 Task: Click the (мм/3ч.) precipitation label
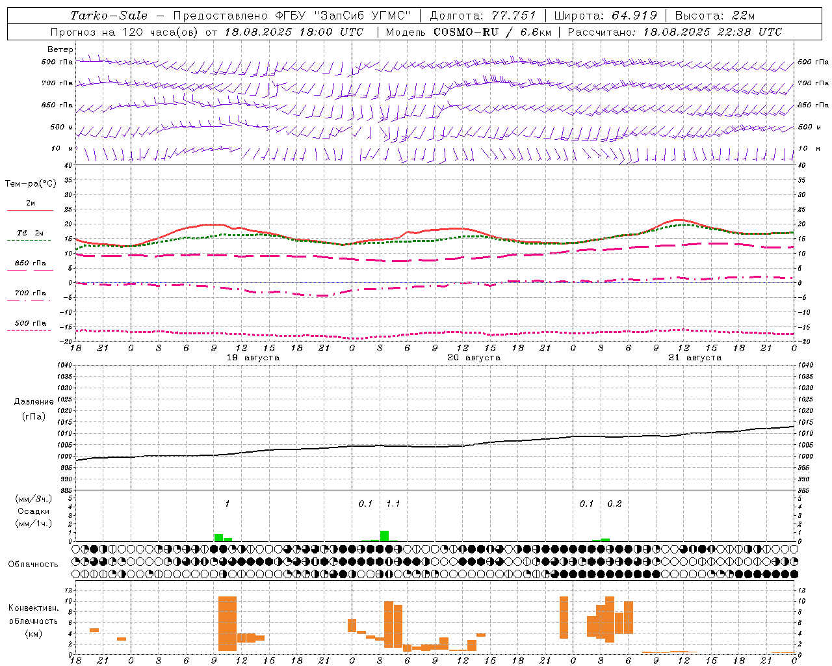34,499
